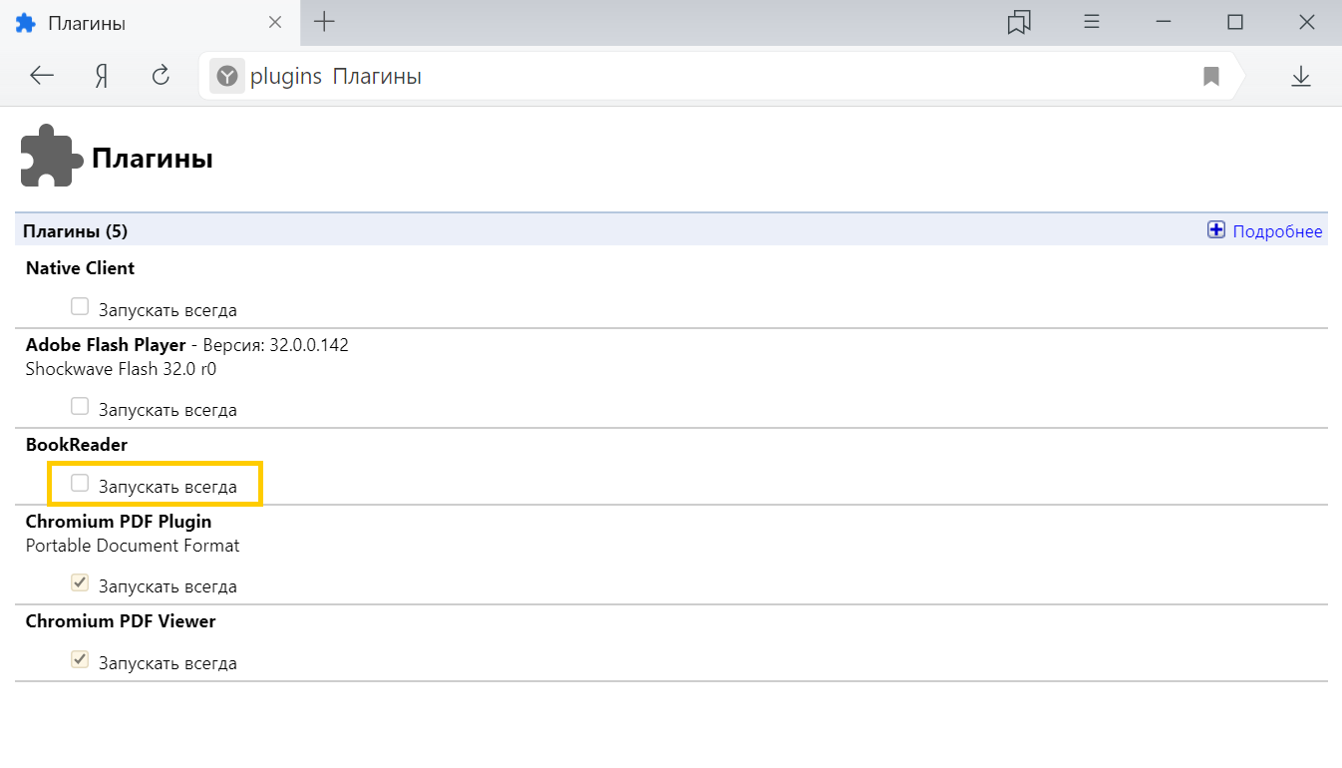Go back with the left arrow button
Image resolution: width=1342 pixels, height=768 pixels.
42,76
